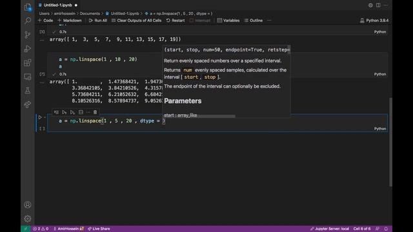
Task: Click Jupyter Server: local status item
Action: pos(330,229)
